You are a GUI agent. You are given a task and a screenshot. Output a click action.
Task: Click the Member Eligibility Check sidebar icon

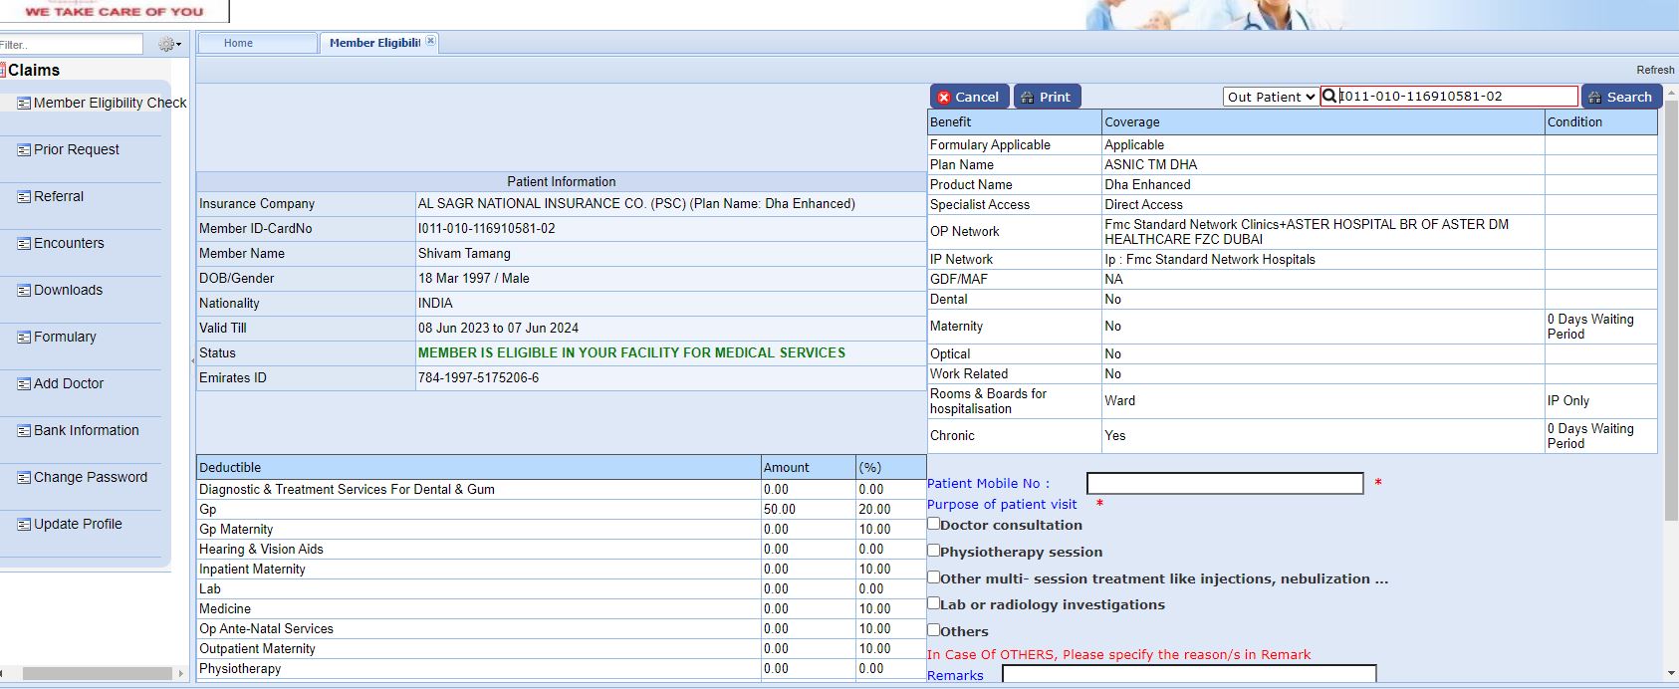(24, 104)
